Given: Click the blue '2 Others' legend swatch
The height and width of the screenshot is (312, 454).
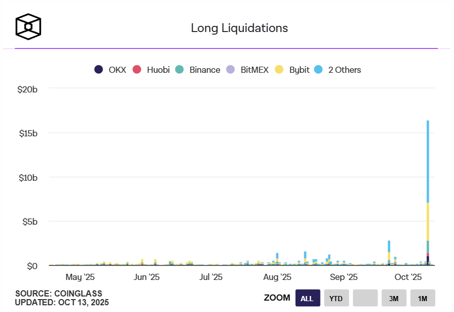Looking at the screenshot, I should tap(318, 70).
